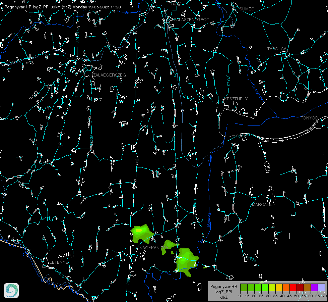This screenshot has width=328, height=302.
Task: Click the LETENYE city label
Action: click(x=59, y=262)
